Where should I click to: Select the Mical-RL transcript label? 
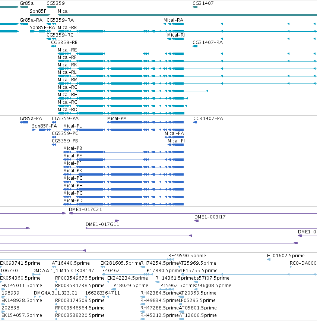click(67, 72)
